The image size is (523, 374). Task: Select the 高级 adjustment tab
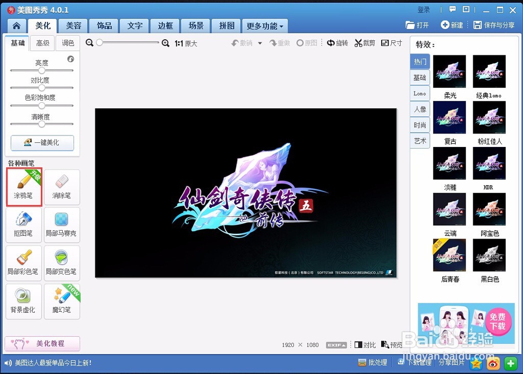(43, 43)
